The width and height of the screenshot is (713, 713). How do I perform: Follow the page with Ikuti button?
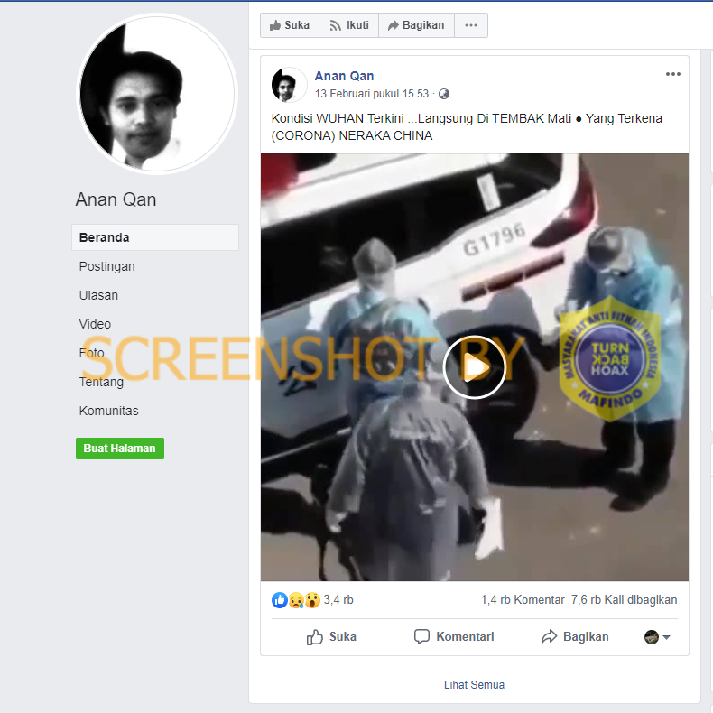(x=348, y=25)
